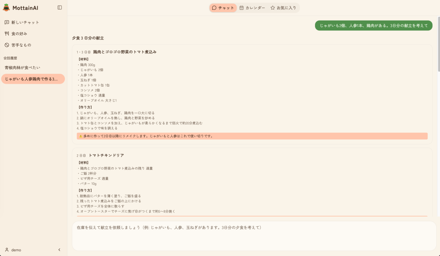The image size is (440, 256).
Task: Click the vertical scrollbar of chat area
Action: point(438,44)
